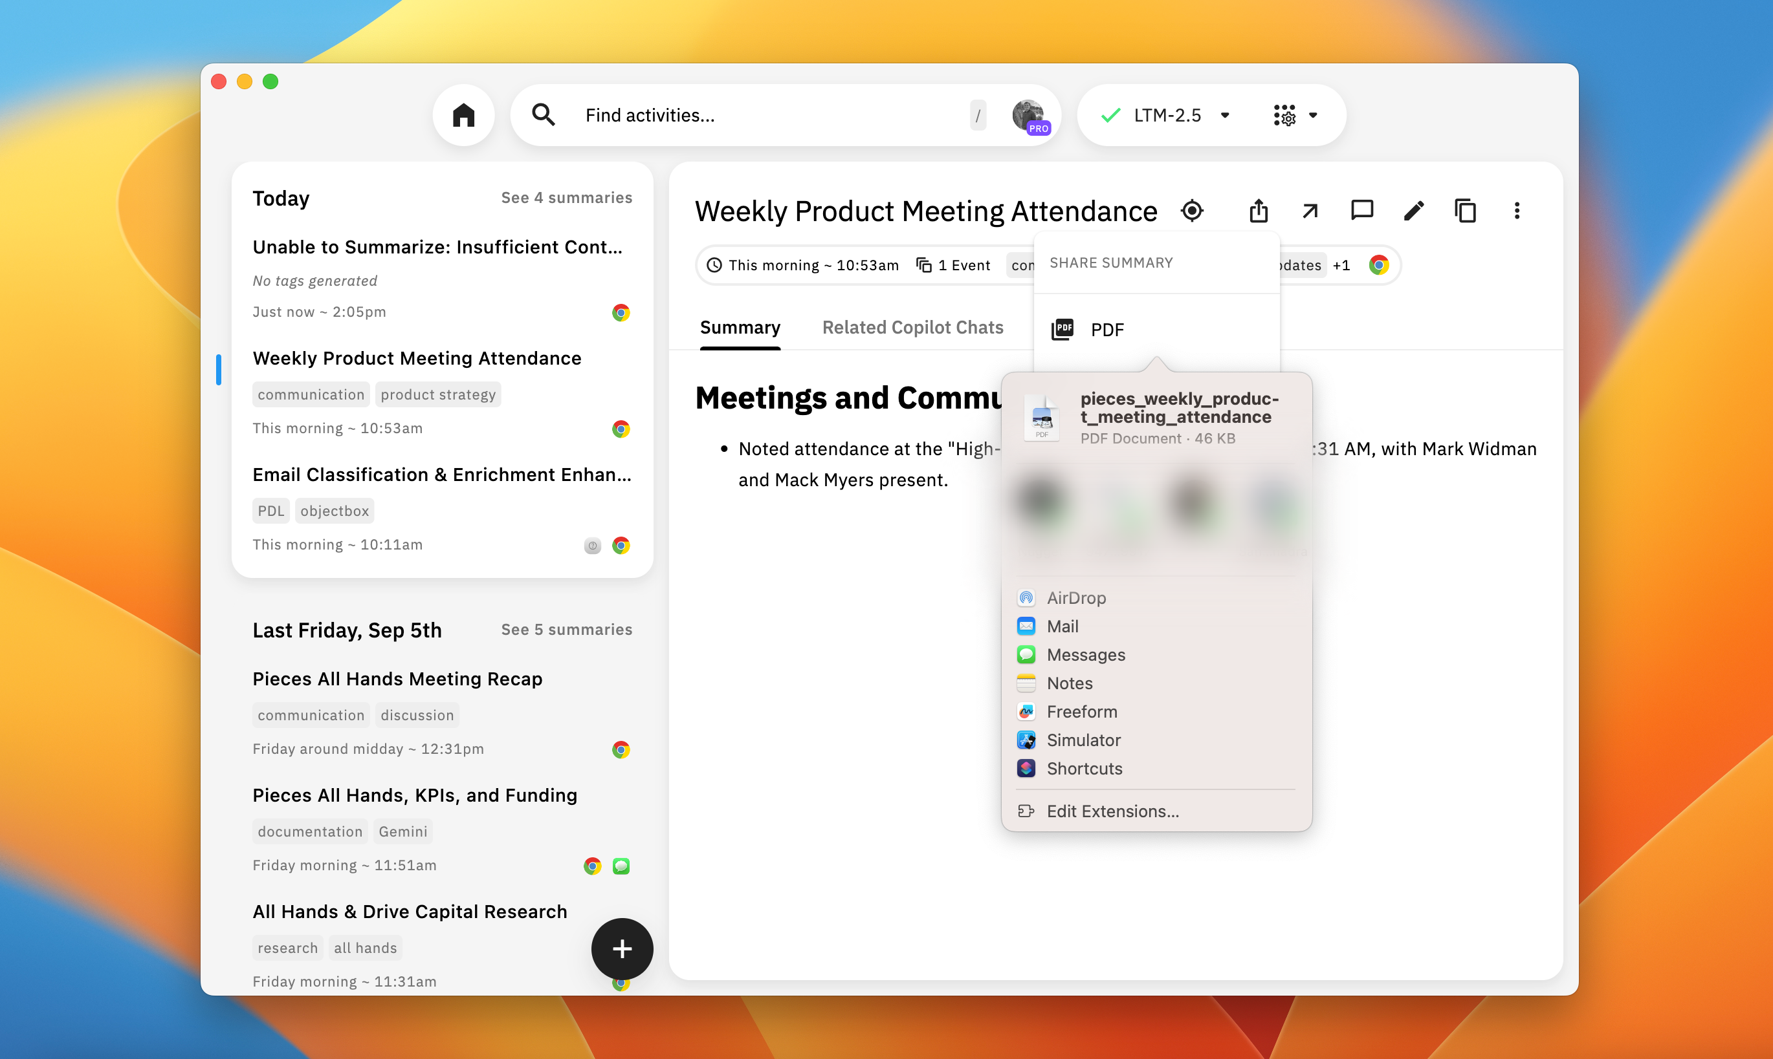The height and width of the screenshot is (1059, 1773).
Task: Click the pencil edit icon
Action: coord(1413,211)
